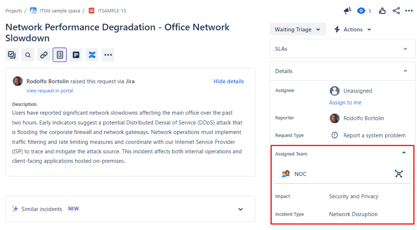Click the feedback megaphone icon
The width and height of the screenshot is (417, 230).
[x=347, y=11]
